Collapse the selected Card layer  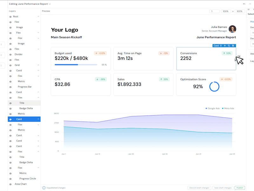coord(38,119)
